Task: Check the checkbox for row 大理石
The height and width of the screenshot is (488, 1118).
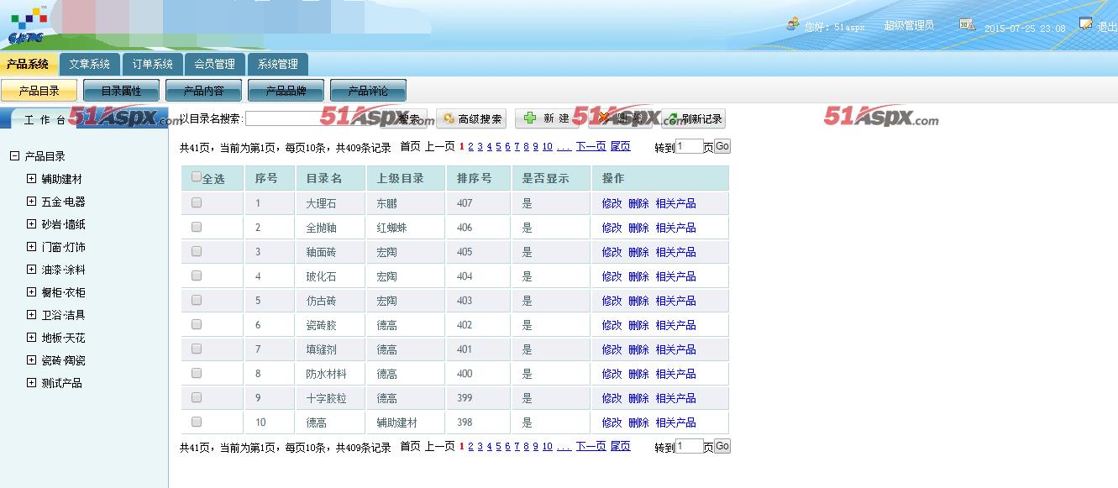Action: pyautogui.click(x=197, y=202)
